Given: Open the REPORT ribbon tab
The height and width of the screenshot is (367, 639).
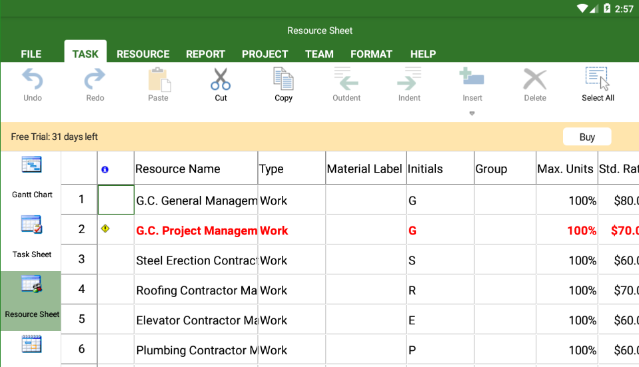Looking at the screenshot, I should pyautogui.click(x=205, y=54).
